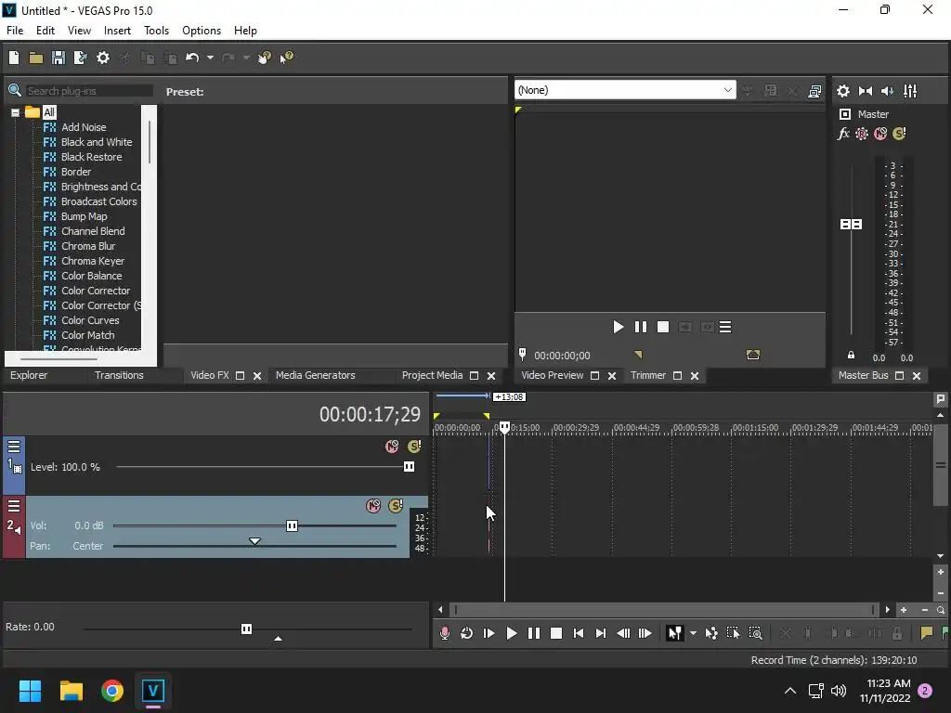Click Trimmer external monitor icon
951x713 pixels.
[814, 91]
